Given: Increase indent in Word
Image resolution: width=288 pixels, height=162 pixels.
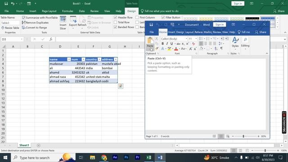Looking at the screenshot, I should click(227, 39).
